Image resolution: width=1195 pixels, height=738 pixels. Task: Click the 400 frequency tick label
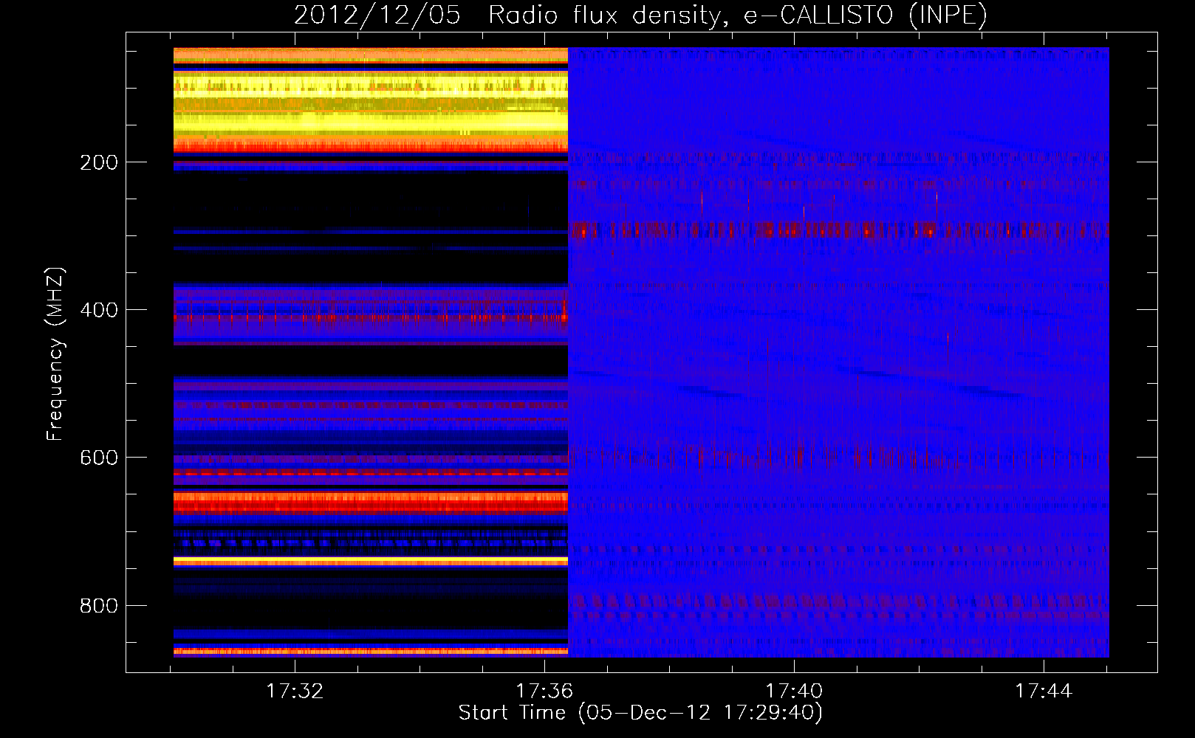[99, 310]
